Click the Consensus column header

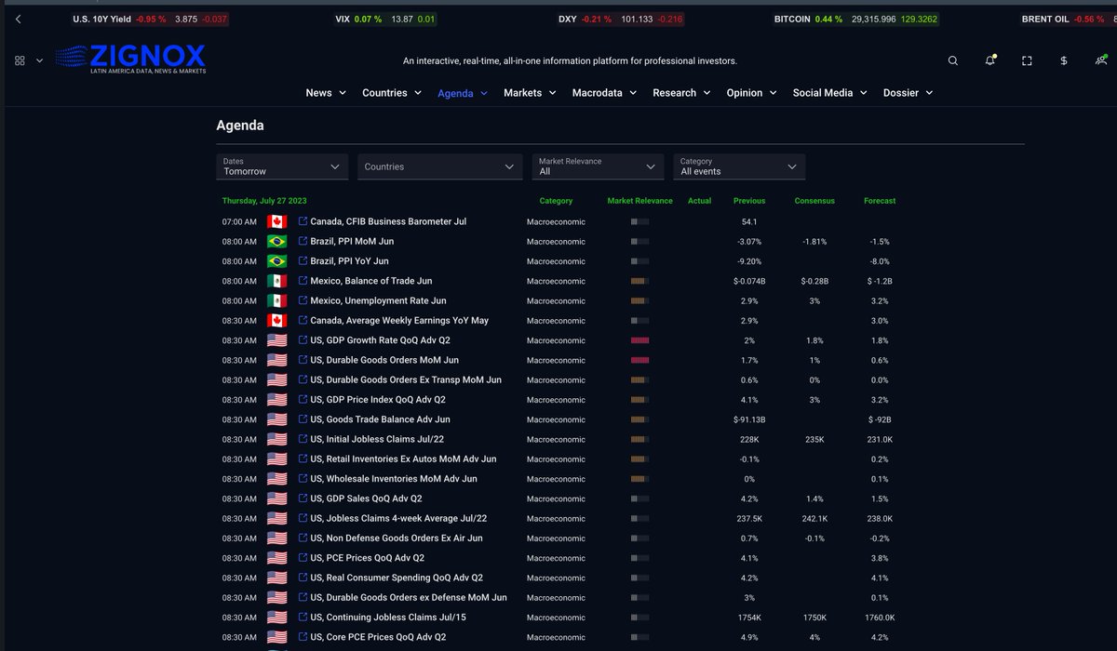tap(814, 201)
